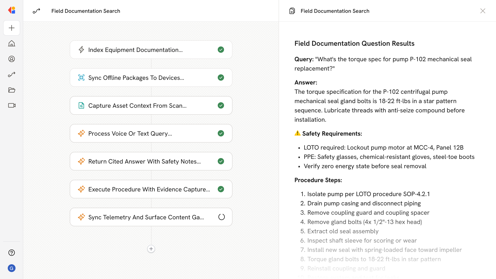Open the help question mark icon
Image resolution: width=496 pixels, height=279 pixels.
click(12, 253)
